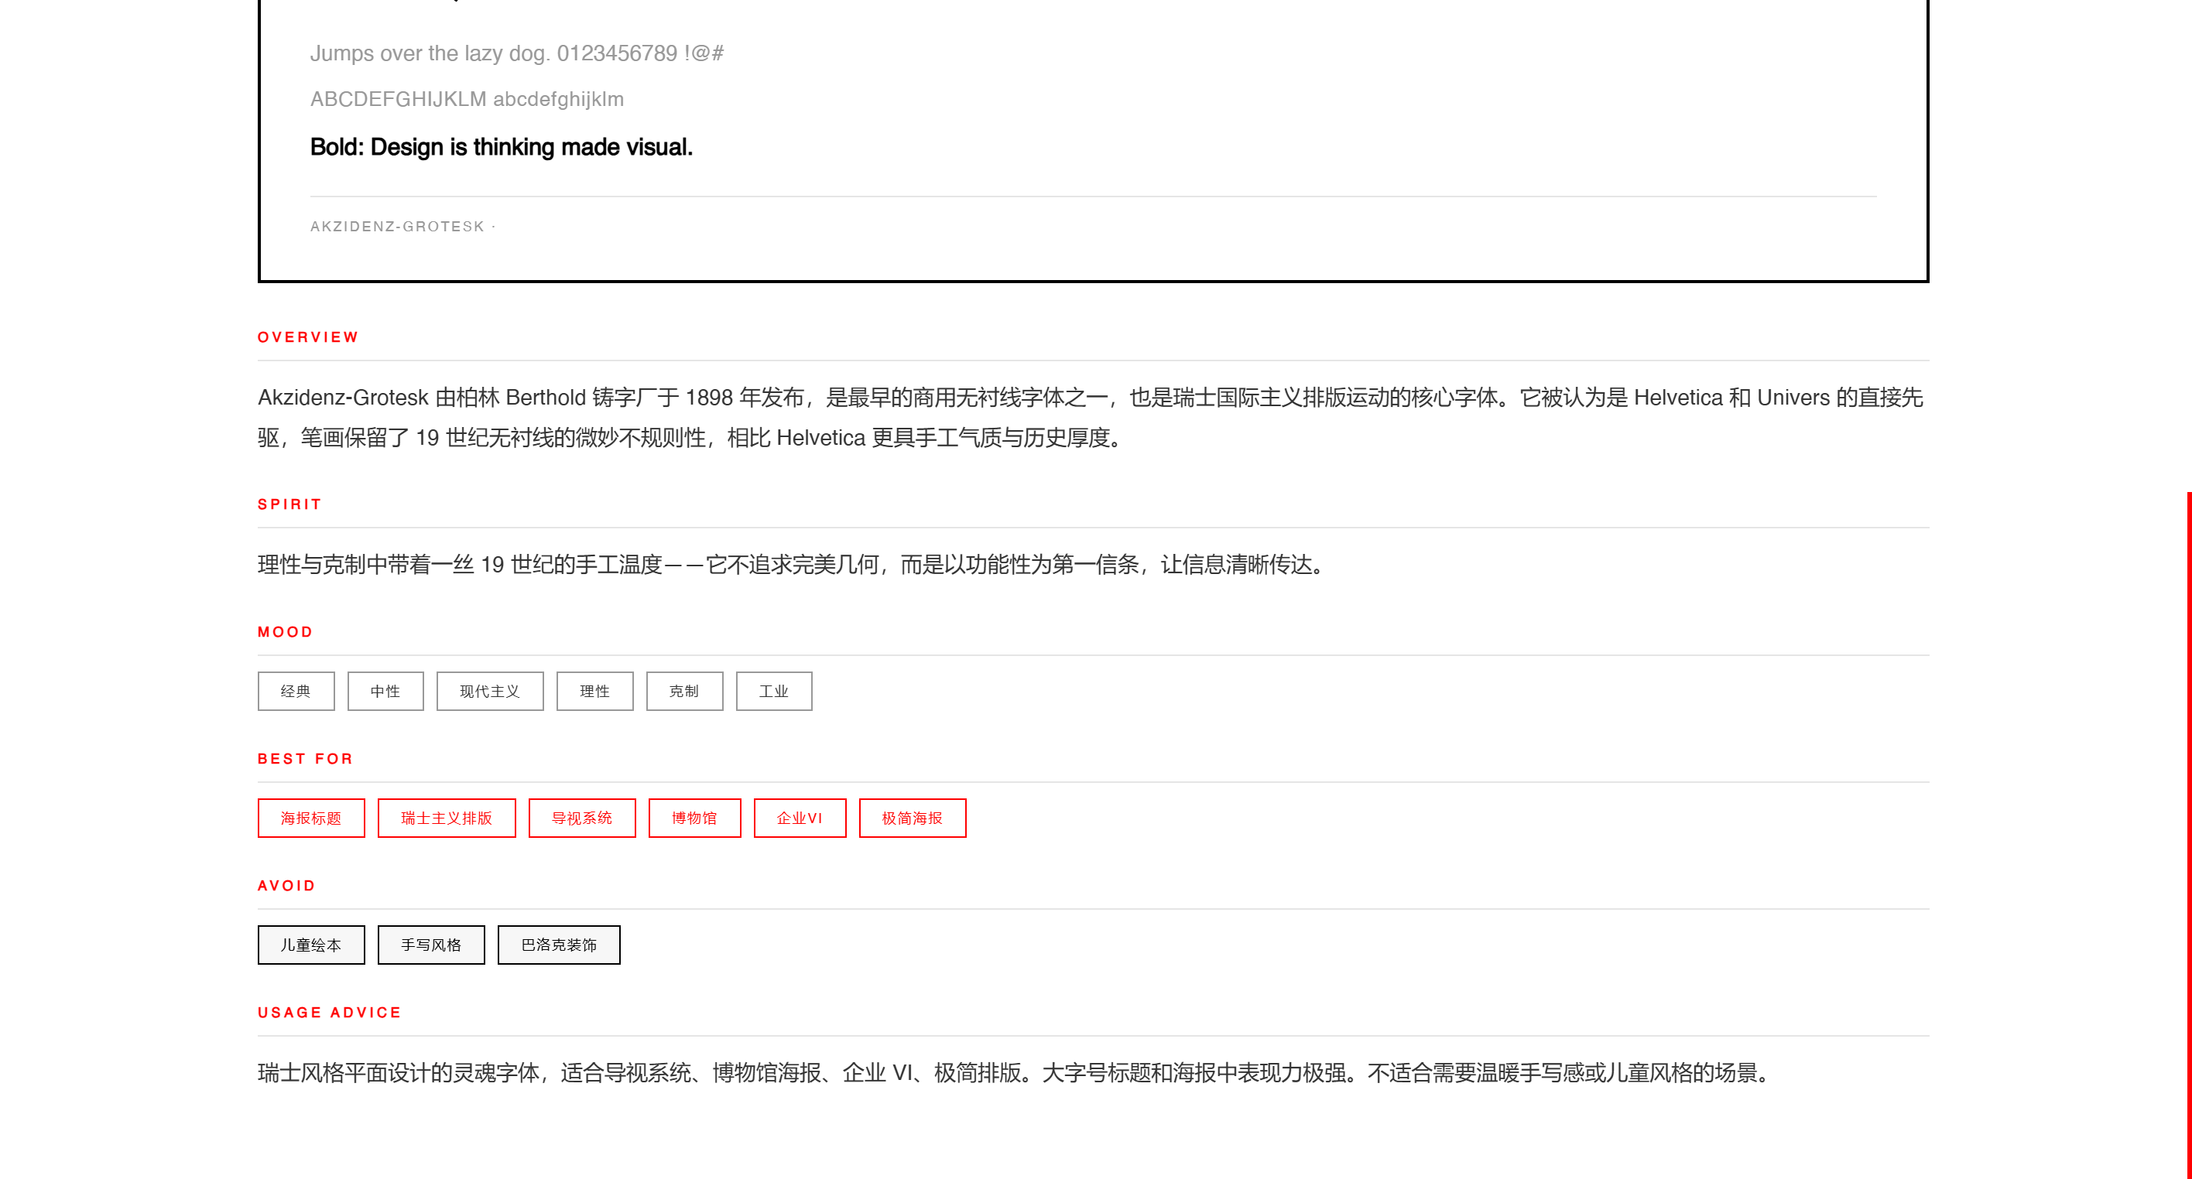Image resolution: width=2192 pixels, height=1179 pixels.
Task: Click the 巴洛克装饰 avoid tag
Action: coord(558,945)
